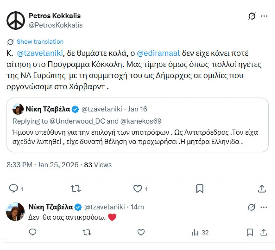Open Grok icon on main tweet header
This screenshot has width=275, height=250.
(x=252, y=16)
